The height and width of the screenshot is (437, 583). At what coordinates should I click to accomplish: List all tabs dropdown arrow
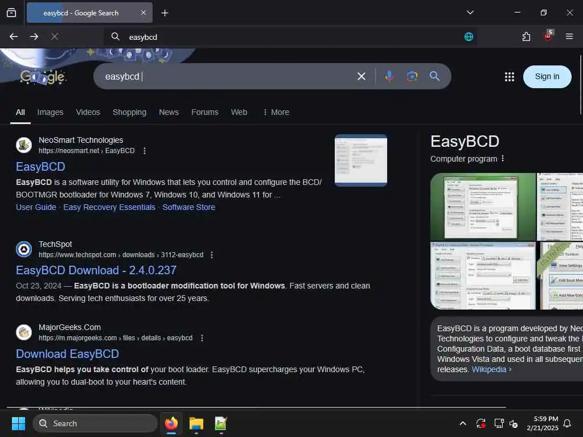pos(470,13)
